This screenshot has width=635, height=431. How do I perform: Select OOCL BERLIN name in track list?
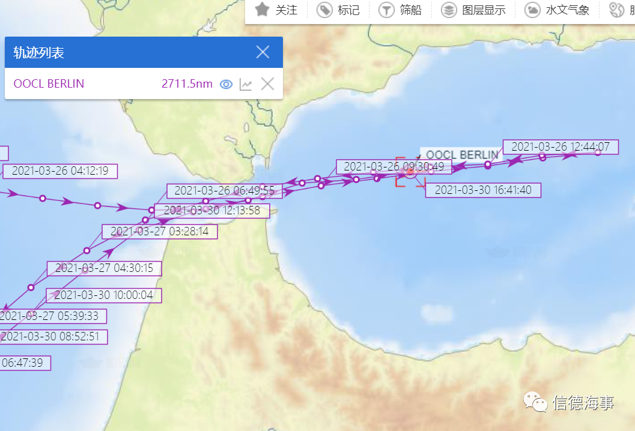point(49,84)
